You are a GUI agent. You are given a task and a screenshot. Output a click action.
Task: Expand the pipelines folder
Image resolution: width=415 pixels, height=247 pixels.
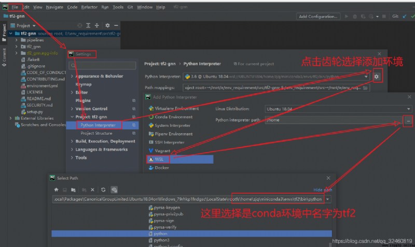pyautogui.click(x=17, y=40)
